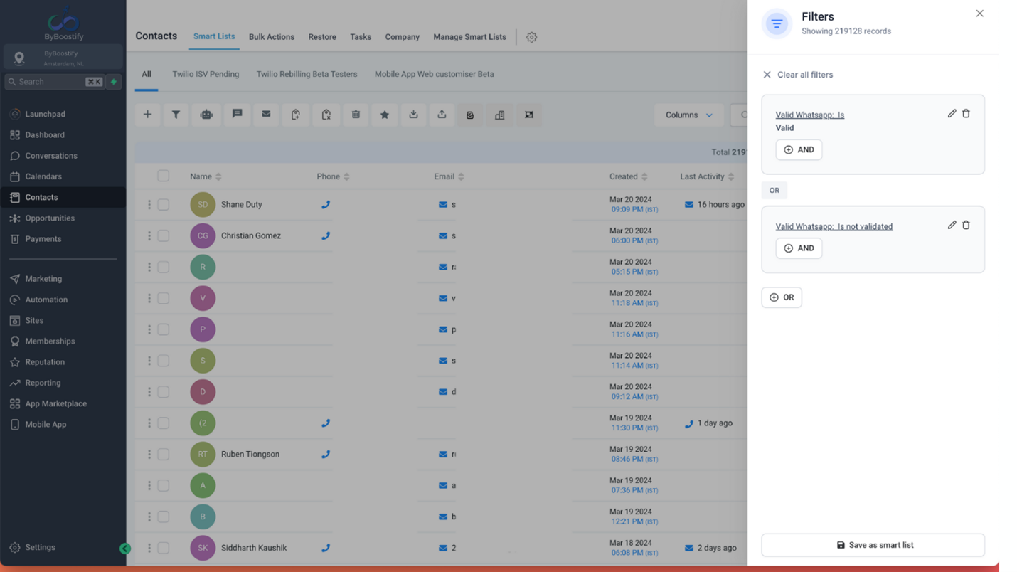
Task: Open the Restore tab
Action: point(322,37)
